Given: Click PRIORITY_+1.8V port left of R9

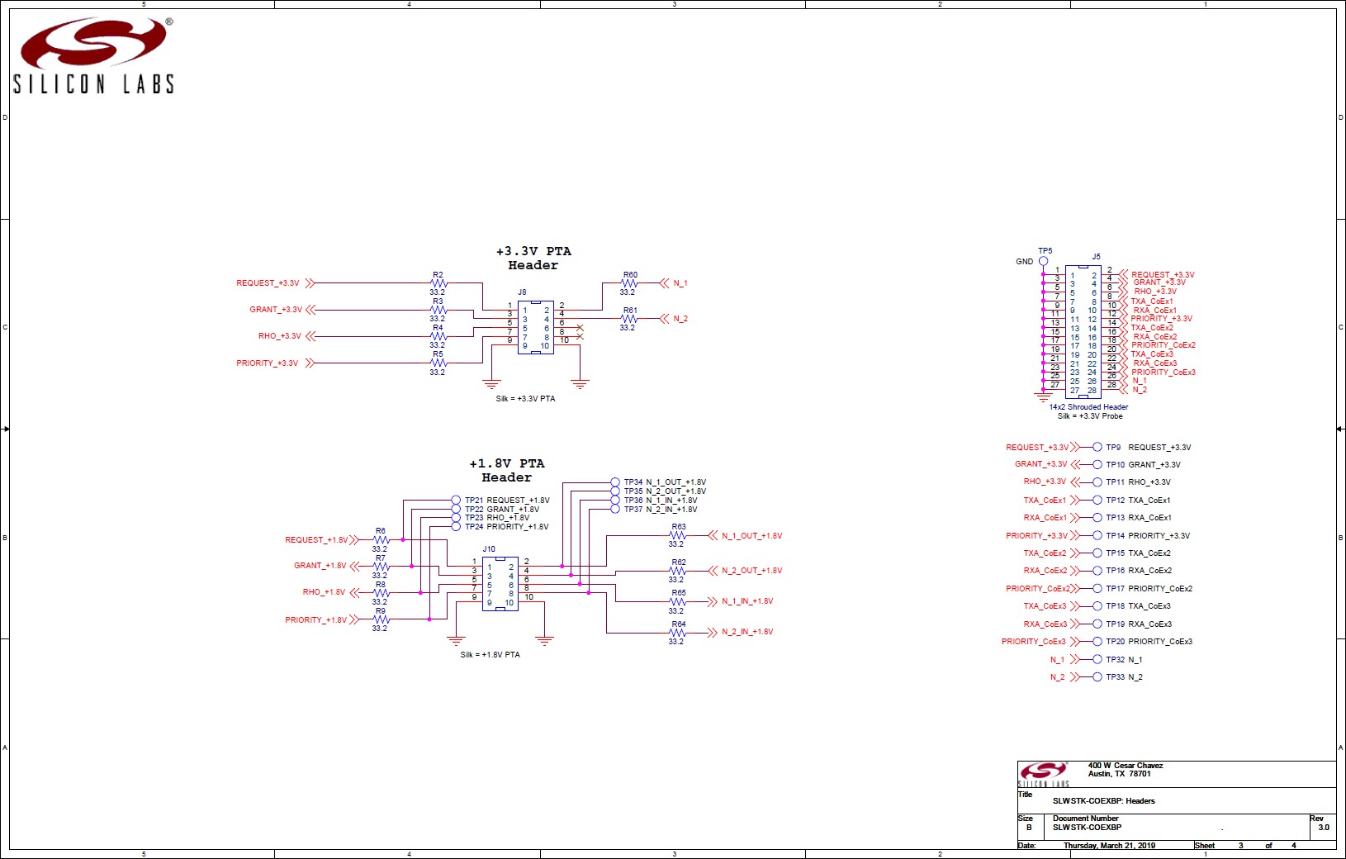Looking at the screenshot, I should (322, 619).
